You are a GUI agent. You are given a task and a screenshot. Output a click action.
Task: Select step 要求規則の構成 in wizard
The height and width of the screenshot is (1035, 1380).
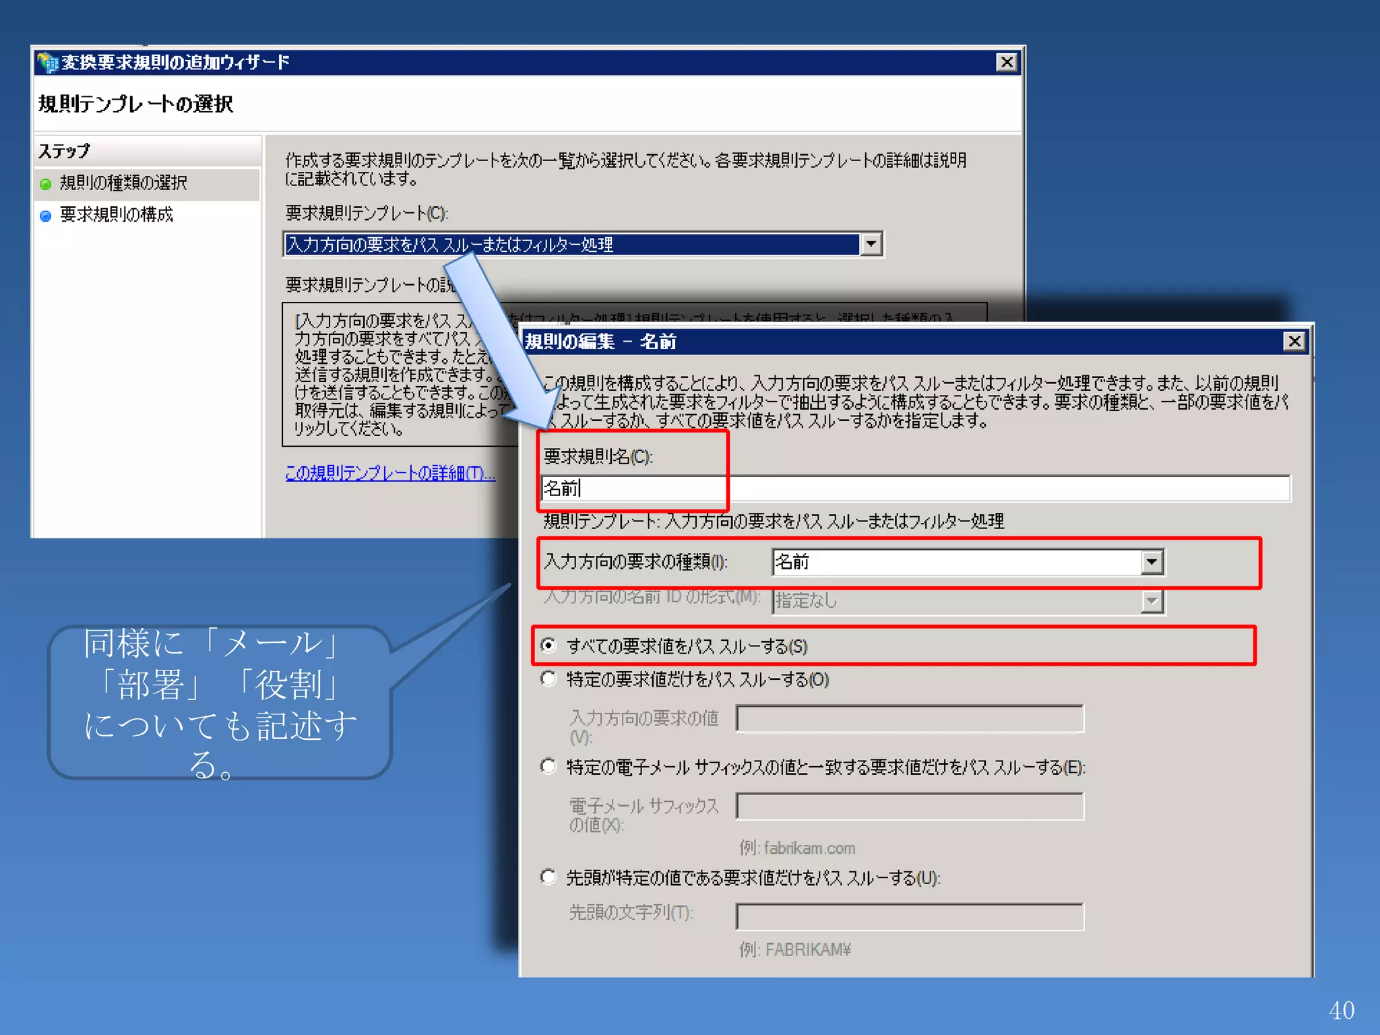click(117, 214)
